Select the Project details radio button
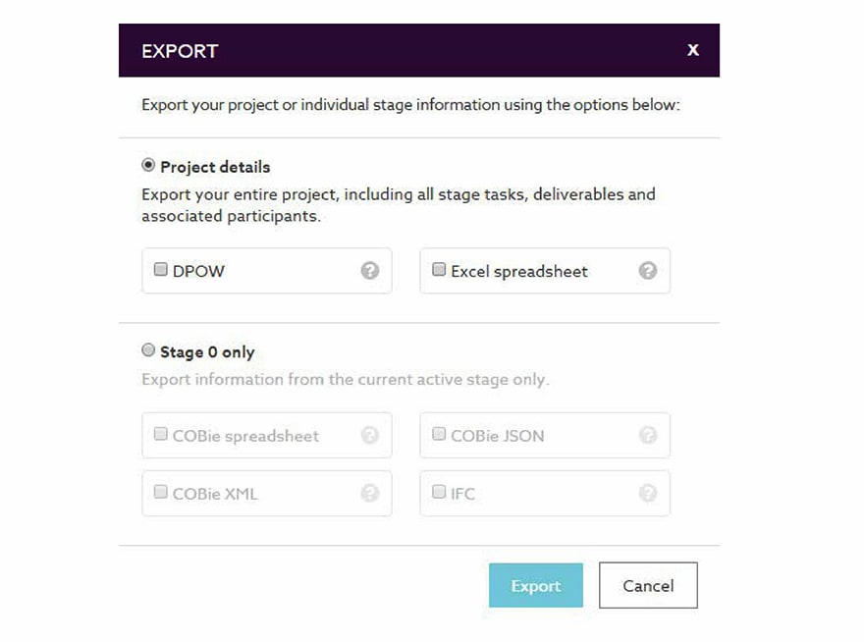 [x=149, y=166]
